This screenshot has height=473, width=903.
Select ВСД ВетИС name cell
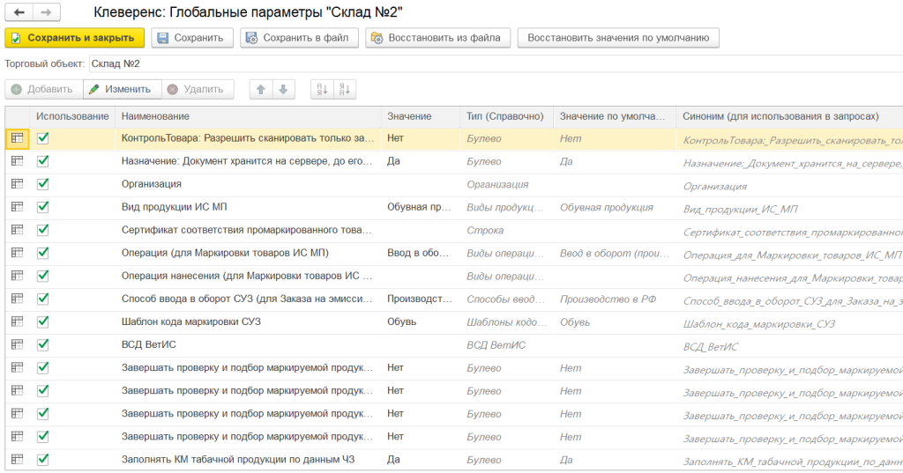(248, 344)
